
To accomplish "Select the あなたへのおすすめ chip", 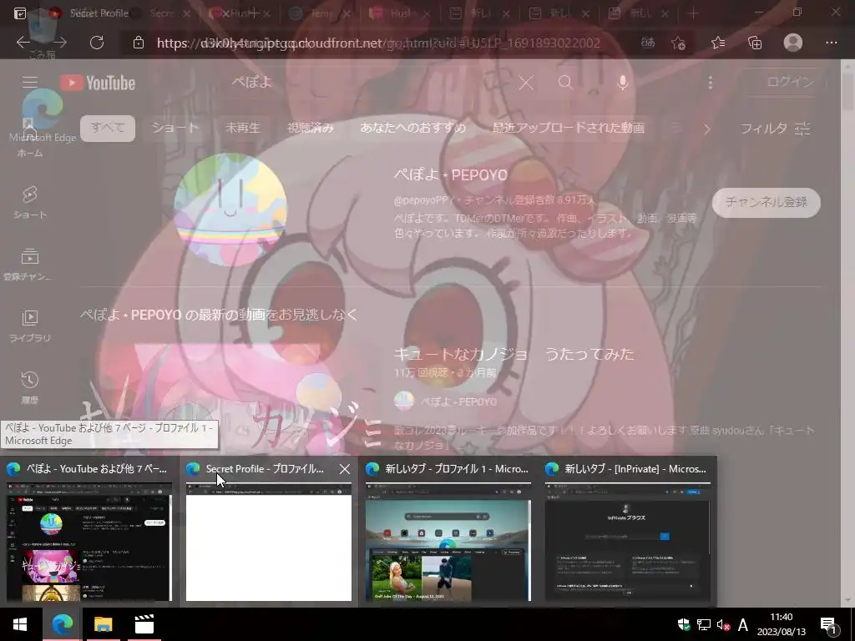I will [412, 128].
